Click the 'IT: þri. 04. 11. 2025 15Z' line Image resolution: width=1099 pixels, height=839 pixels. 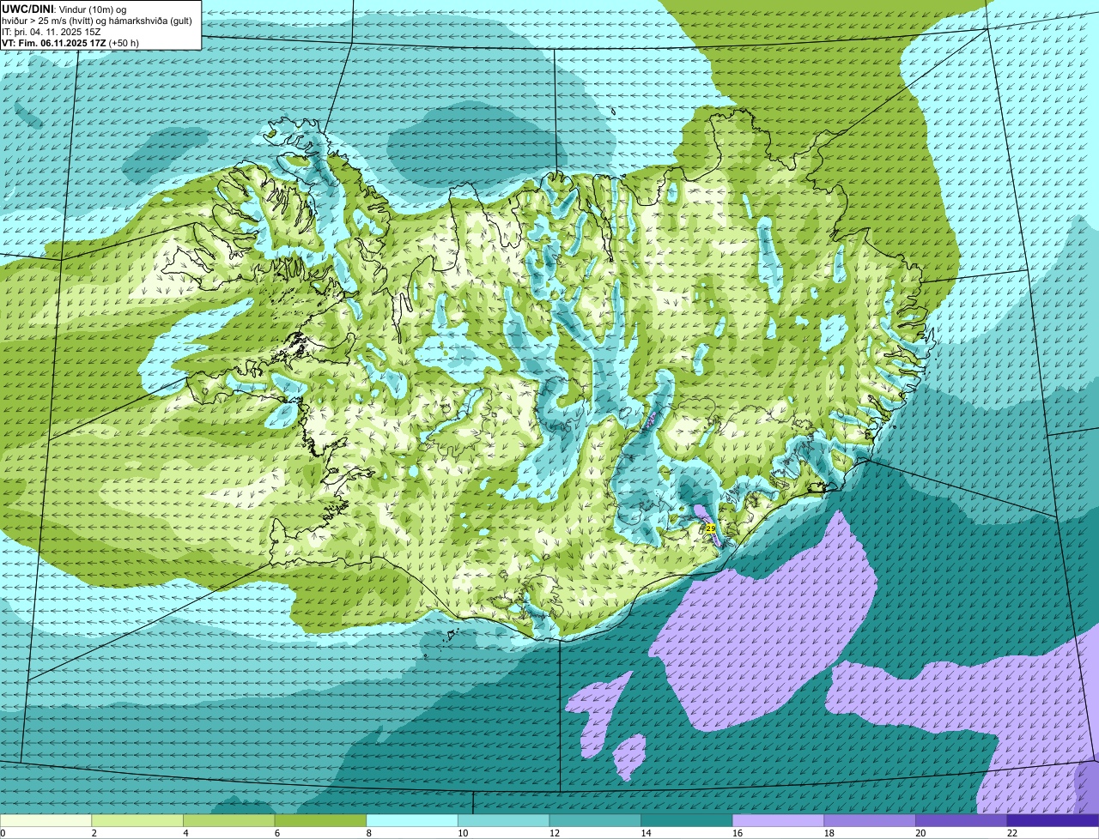(52, 31)
